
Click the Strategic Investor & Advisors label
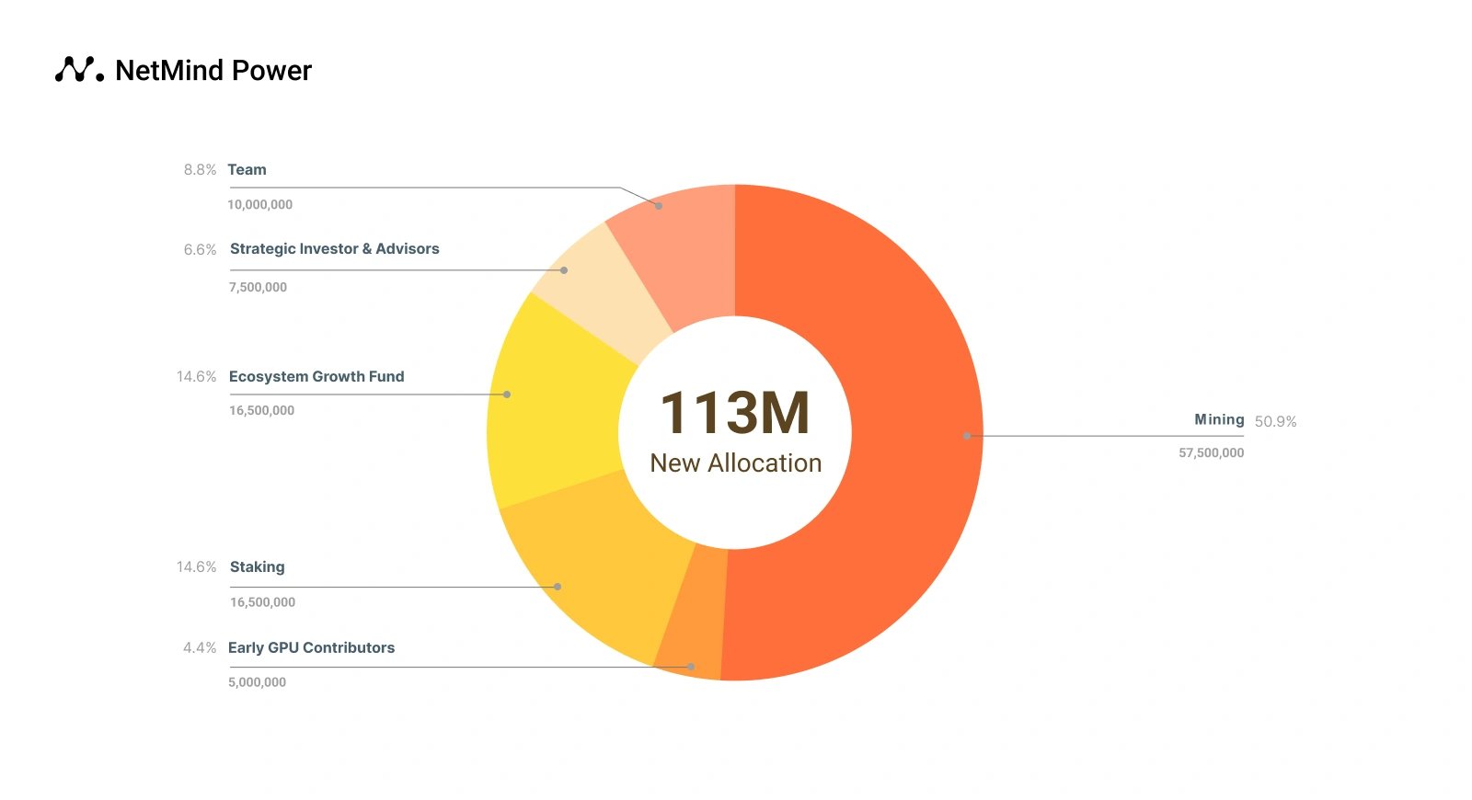334,249
